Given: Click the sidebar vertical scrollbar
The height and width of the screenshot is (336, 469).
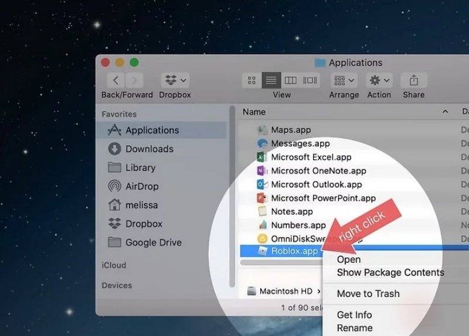Looking at the screenshot, I should (232, 196).
